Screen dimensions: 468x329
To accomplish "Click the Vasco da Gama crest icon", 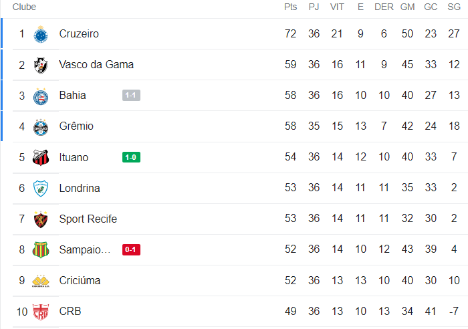I will point(41,65).
